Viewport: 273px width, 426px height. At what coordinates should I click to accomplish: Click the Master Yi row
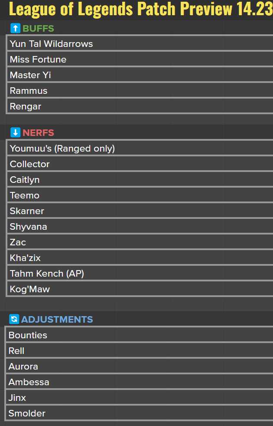[140, 75]
